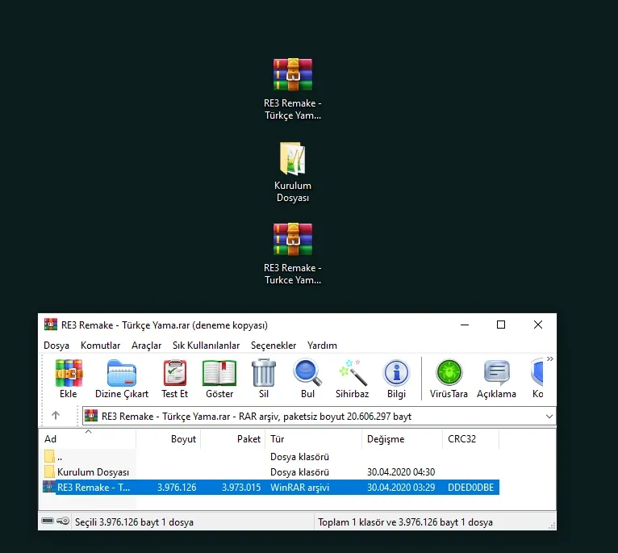
Task: Select the parent directory '..' entry
Action: point(61,456)
